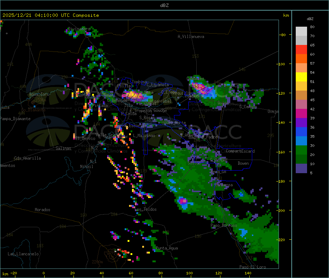Select the light gray 80 dBZ legend swatch
This screenshot has width=329, height=278.
click(x=301, y=31)
